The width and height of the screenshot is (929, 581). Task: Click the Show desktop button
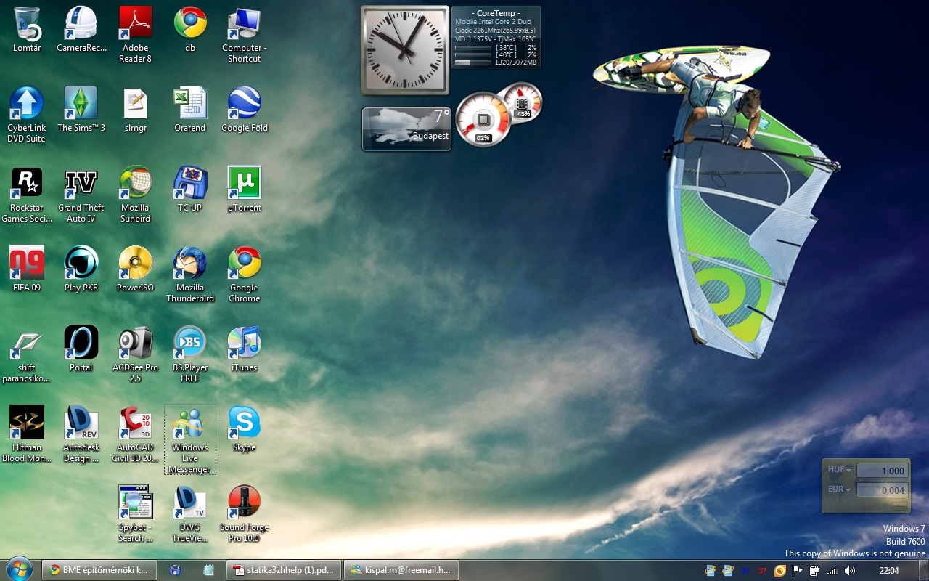(923, 570)
